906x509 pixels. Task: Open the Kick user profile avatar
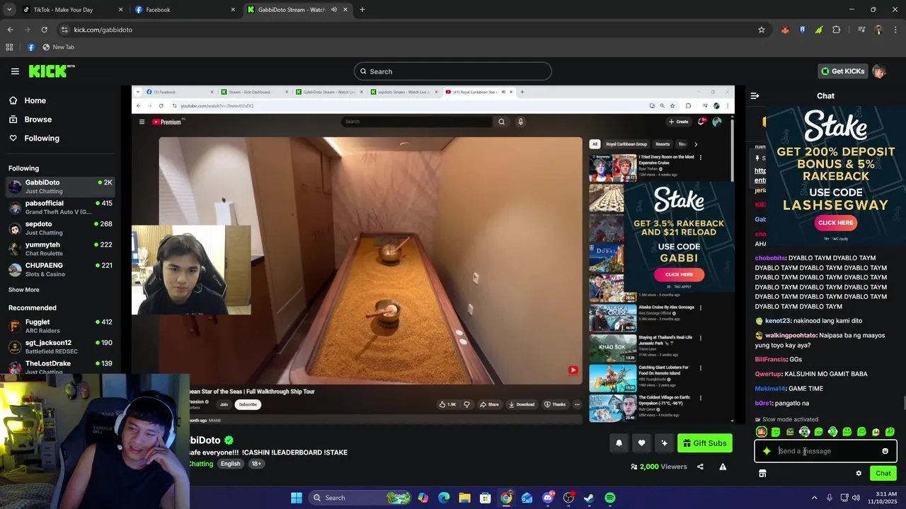[x=879, y=71]
